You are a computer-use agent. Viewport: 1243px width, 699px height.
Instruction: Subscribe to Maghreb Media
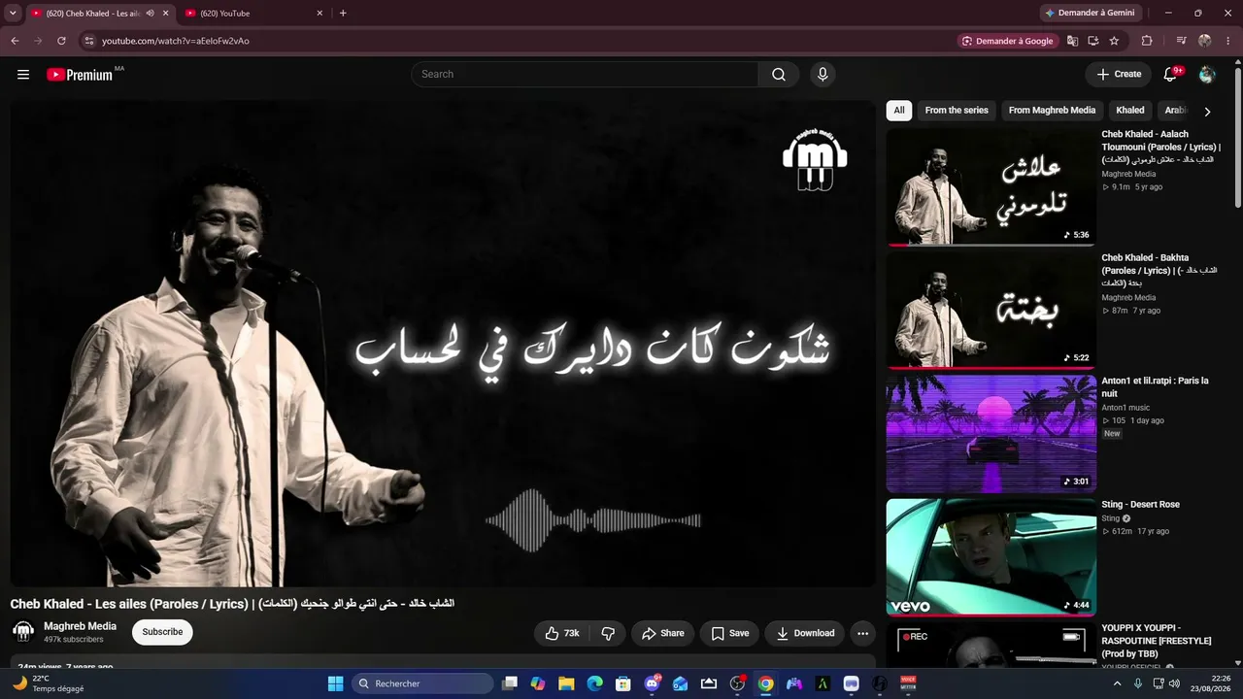click(162, 632)
